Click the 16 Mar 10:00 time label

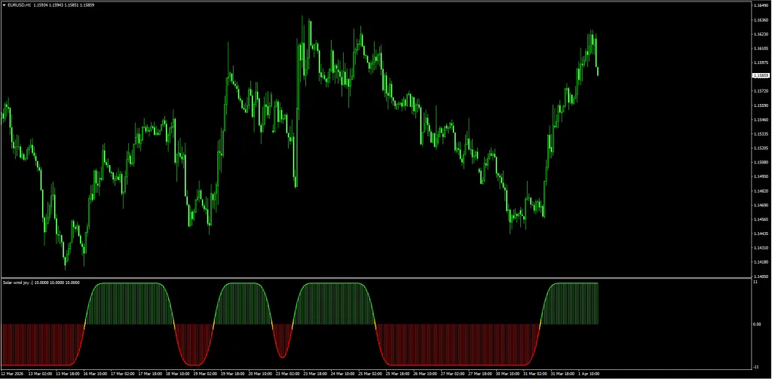[97, 374]
